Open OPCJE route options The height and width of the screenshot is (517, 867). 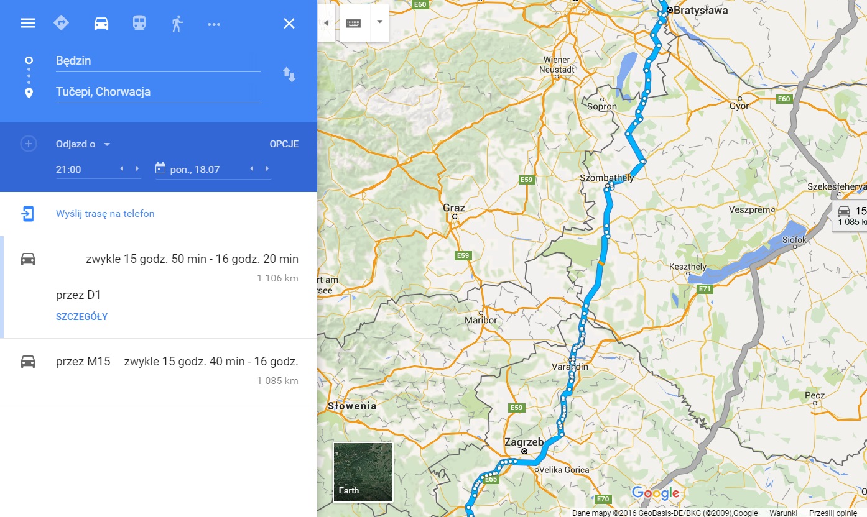[284, 144]
